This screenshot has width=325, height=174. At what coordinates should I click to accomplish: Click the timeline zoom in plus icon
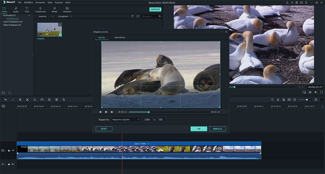(316, 100)
